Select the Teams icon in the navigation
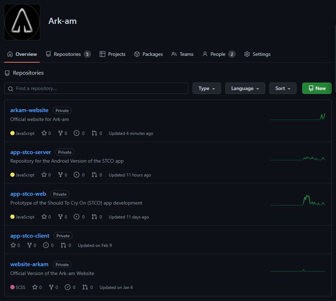The height and width of the screenshot is (301, 336). tap(174, 54)
